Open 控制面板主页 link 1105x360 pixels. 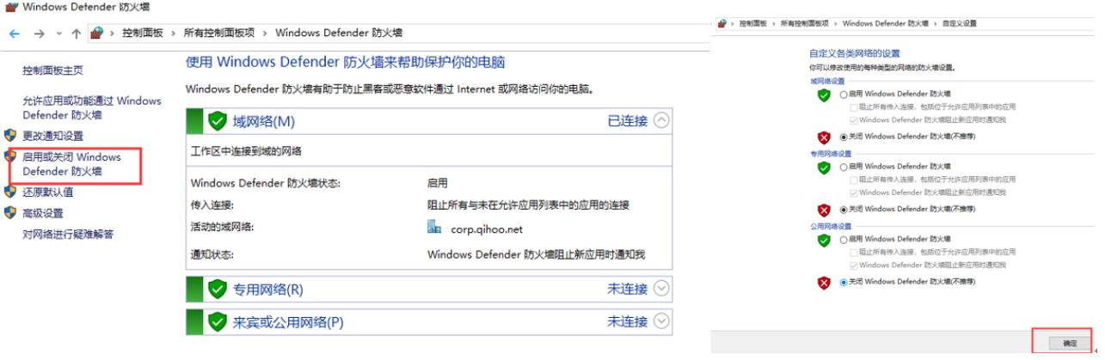(x=52, y=70)
